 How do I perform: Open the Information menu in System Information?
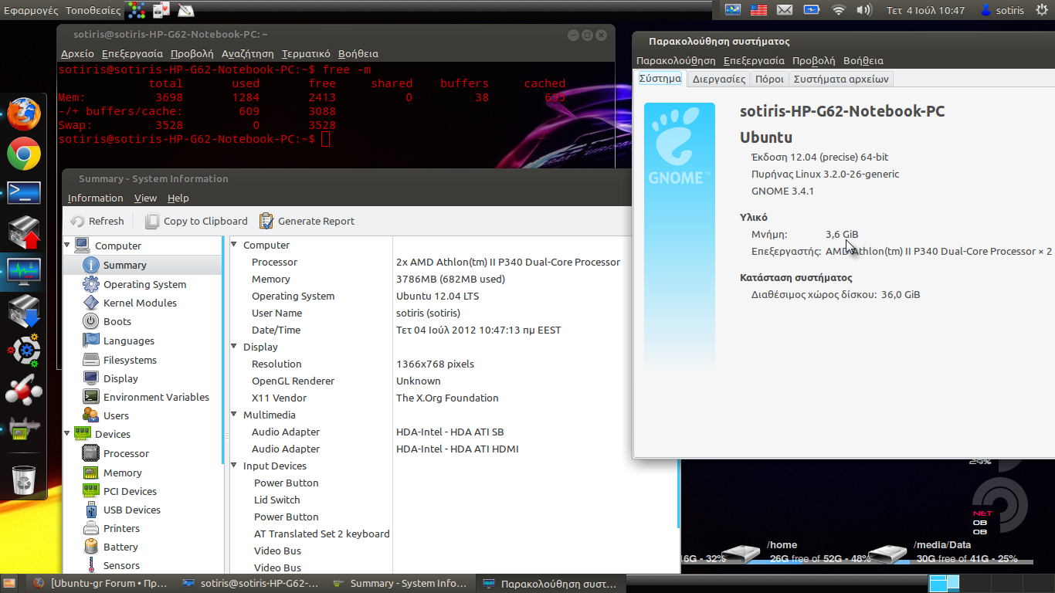95,198
